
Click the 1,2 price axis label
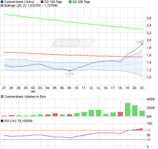149,70
